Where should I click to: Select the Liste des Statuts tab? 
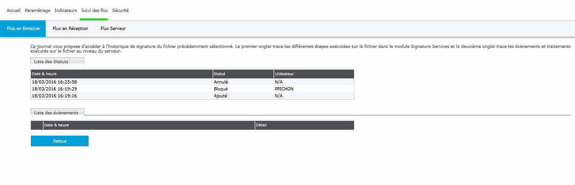tap(57, 61)
